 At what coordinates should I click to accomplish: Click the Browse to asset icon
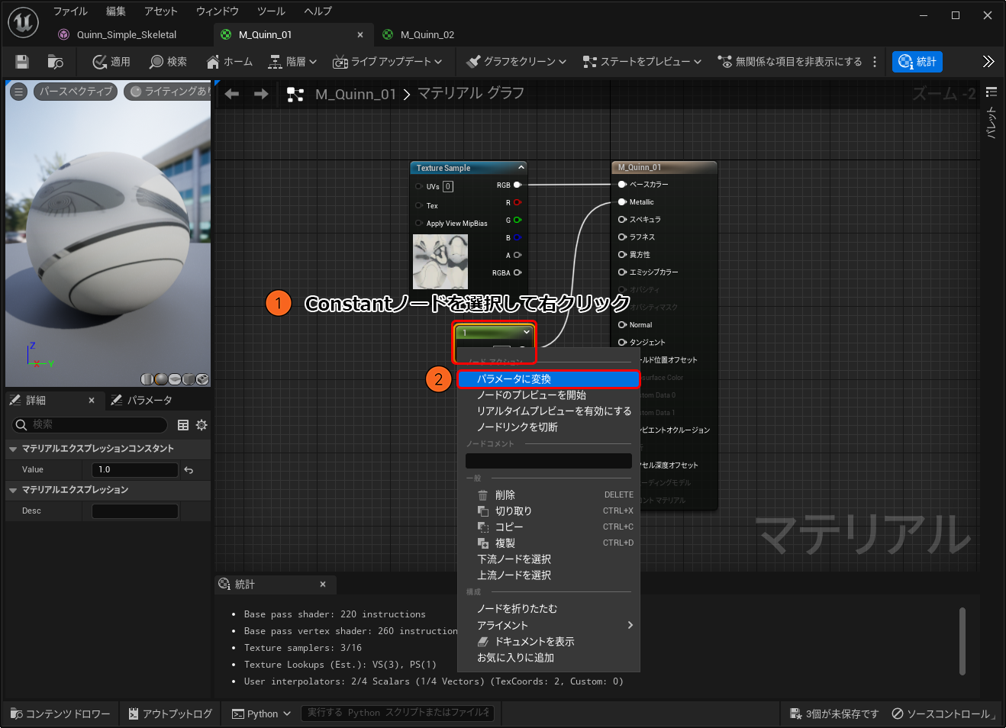click(55, 62)
